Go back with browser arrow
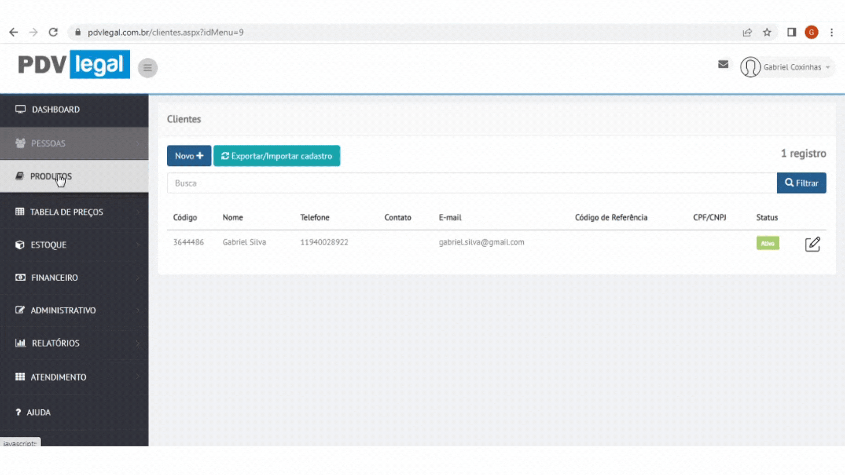This screenshot has width=845, height=475. (x=14, y=32)
